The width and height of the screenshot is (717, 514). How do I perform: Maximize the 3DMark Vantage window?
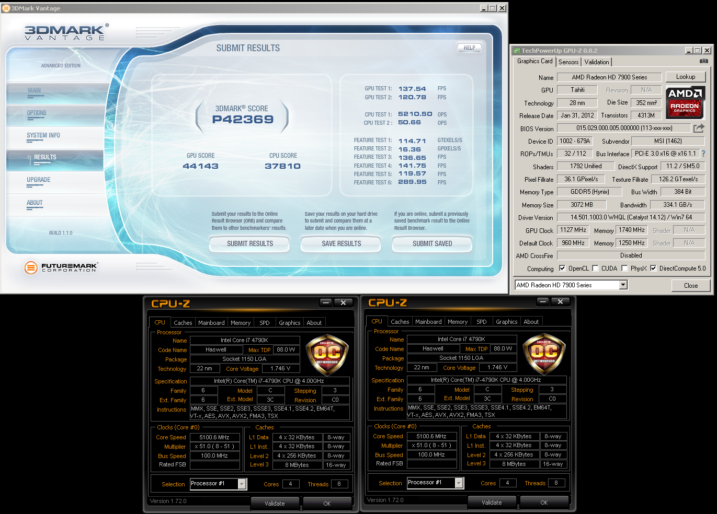click(x=493, y=8)
